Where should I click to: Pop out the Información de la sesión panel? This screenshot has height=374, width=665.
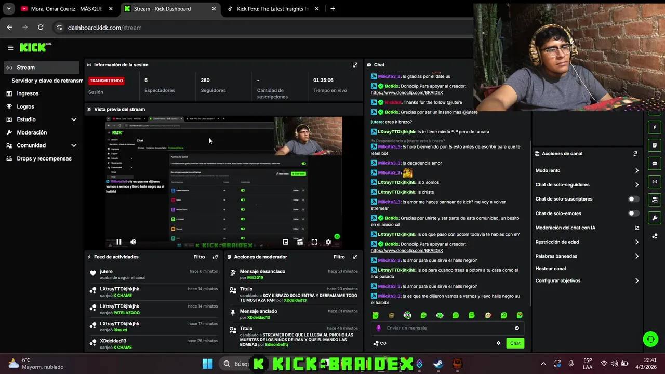(355, 65)
